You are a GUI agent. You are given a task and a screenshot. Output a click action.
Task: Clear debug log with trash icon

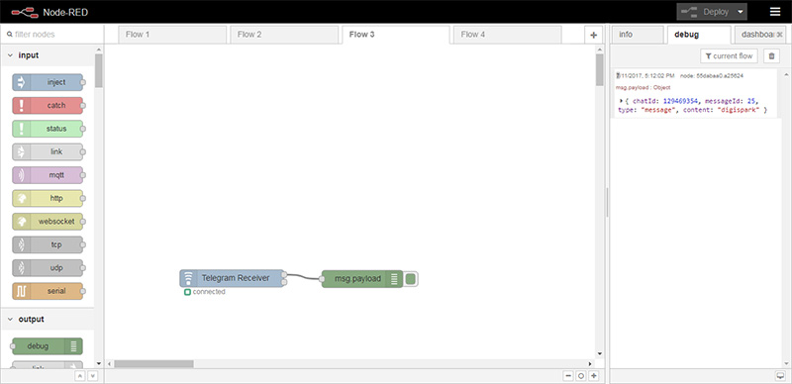(x=771, y=56)
